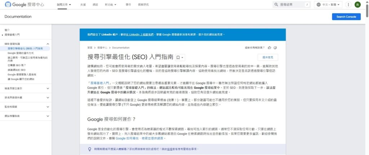Click the blue Search Console button

point(346,17)
